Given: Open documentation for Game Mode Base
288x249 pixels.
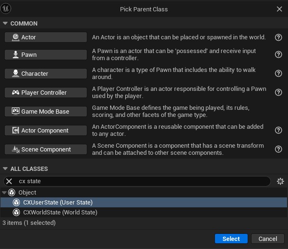Looking at the screenshot, I should point(279,111).
